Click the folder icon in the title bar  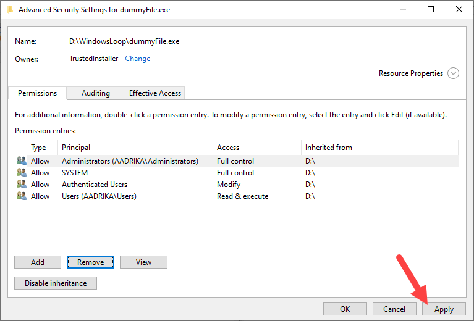[x=10, y=10]
